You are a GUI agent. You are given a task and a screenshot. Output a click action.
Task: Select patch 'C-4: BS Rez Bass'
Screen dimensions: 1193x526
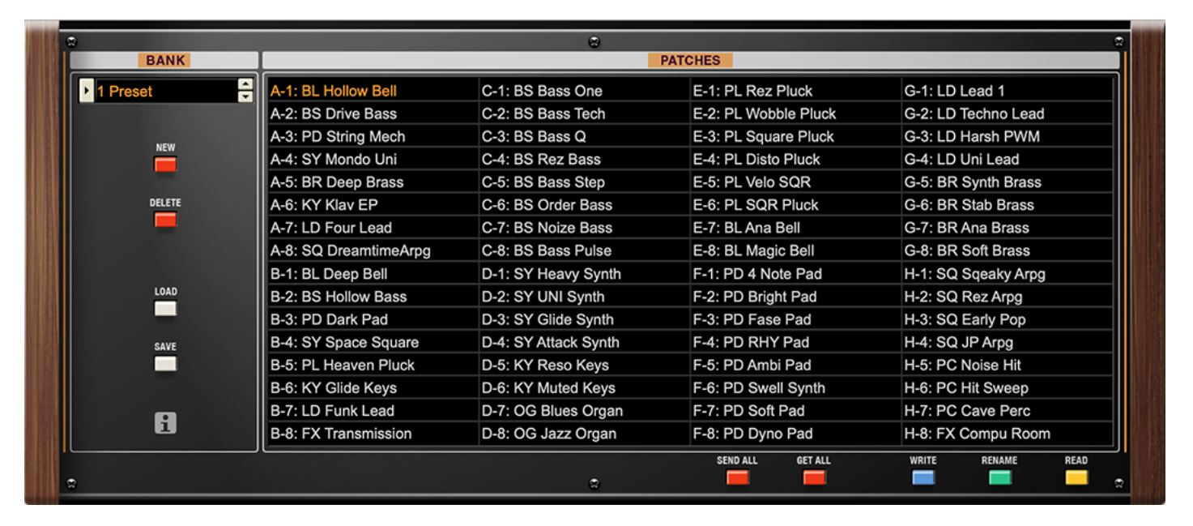pos(585,159)
